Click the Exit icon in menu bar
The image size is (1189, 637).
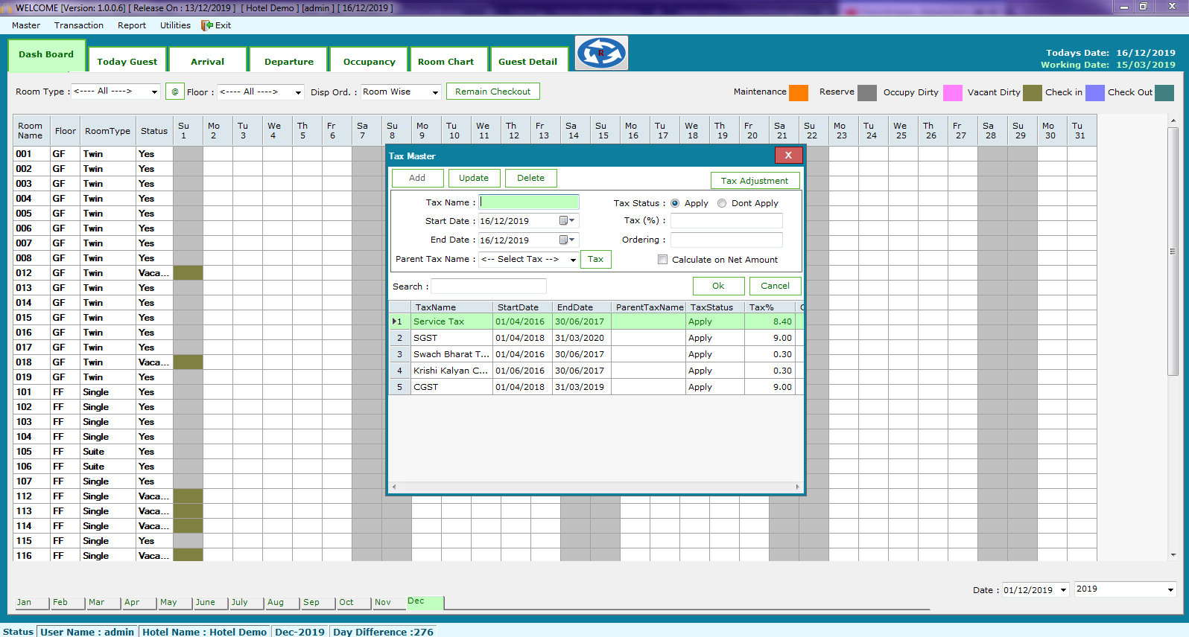point(207,25)
